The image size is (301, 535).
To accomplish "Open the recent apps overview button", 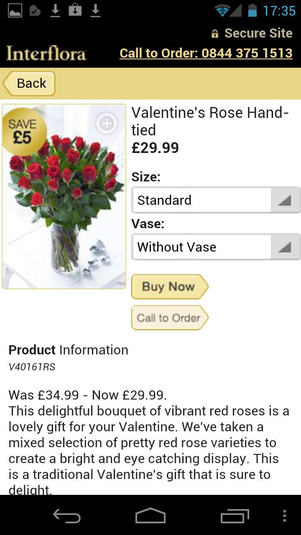I will 235,516.
